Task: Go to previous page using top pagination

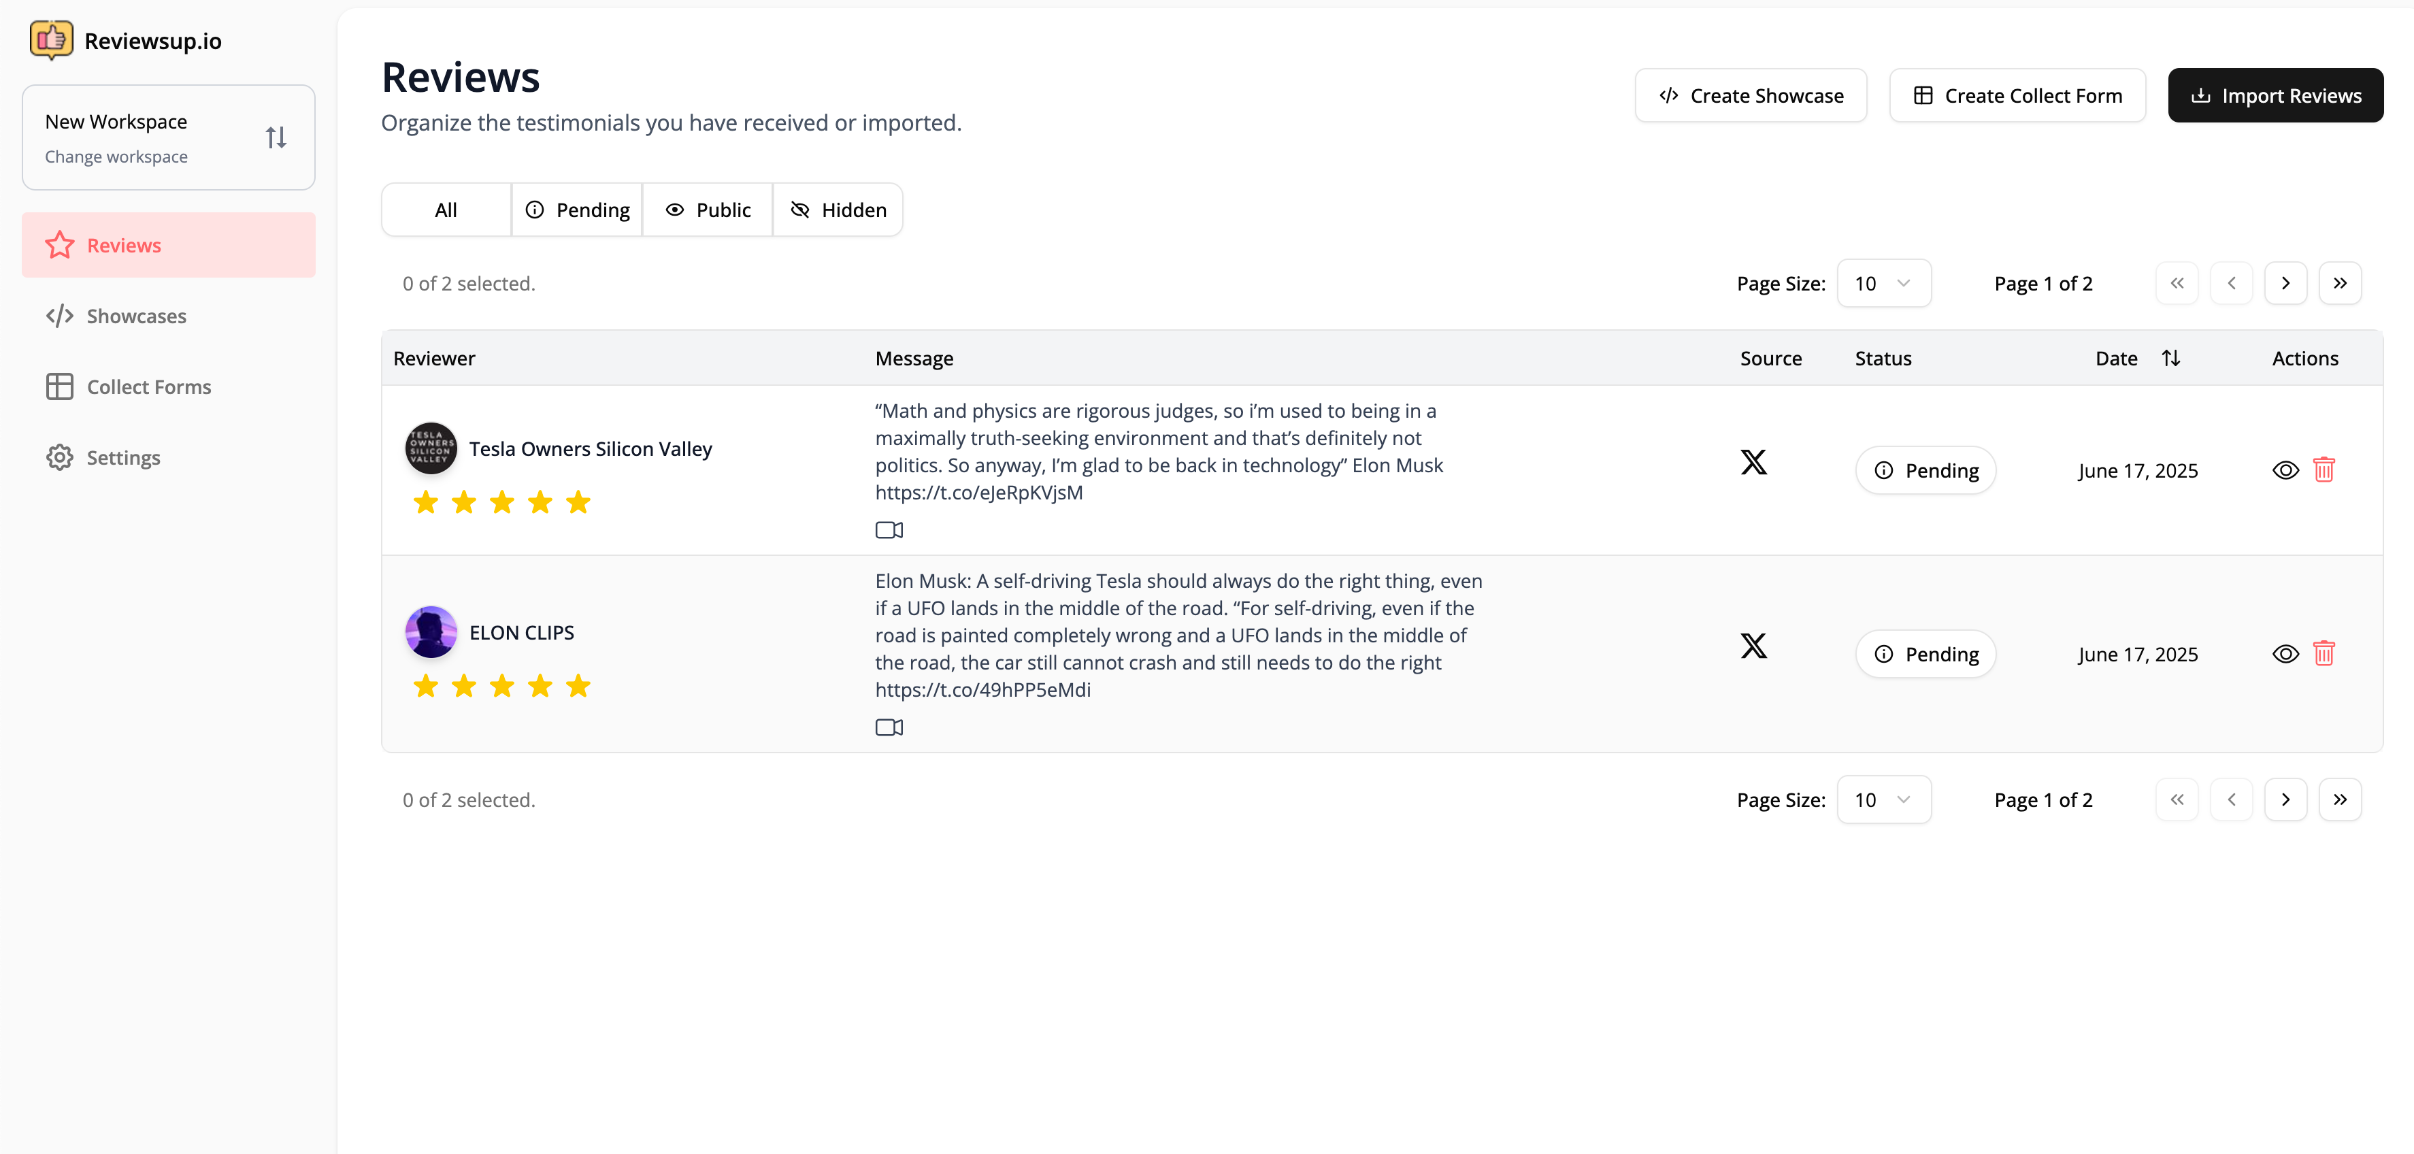Action: [x=2231, y=283]
